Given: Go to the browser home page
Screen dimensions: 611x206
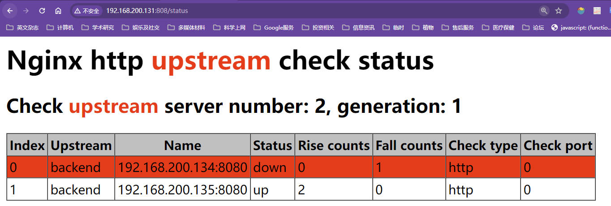Looking at the screenshot, I should pyautogui.click(x=58, y=11).
